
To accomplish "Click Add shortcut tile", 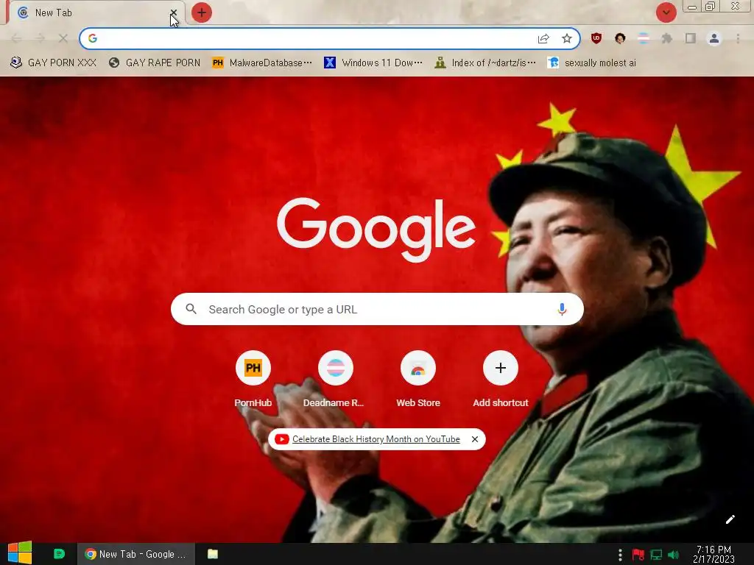I will pyautogui.click(x=500, y=380).
